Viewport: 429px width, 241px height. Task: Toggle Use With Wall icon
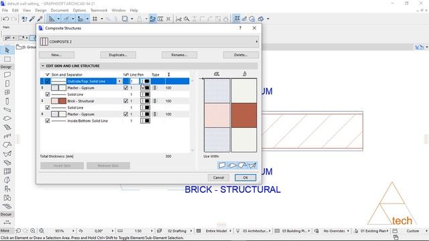tap(222, 165)
